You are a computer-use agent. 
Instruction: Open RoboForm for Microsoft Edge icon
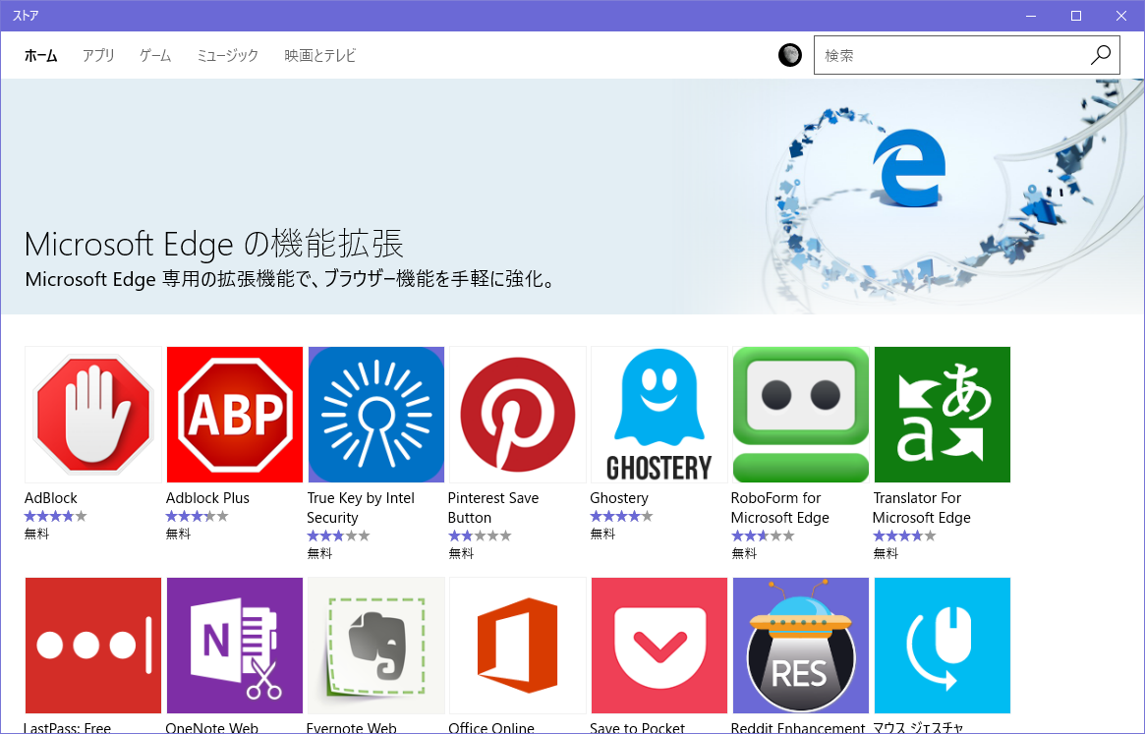coord(801,415)
